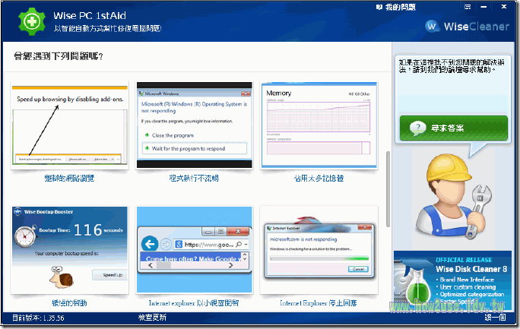Viewport: 520px width, 329px height.
Task: Open the programs not running smoothly link
Action: (194, 179)
